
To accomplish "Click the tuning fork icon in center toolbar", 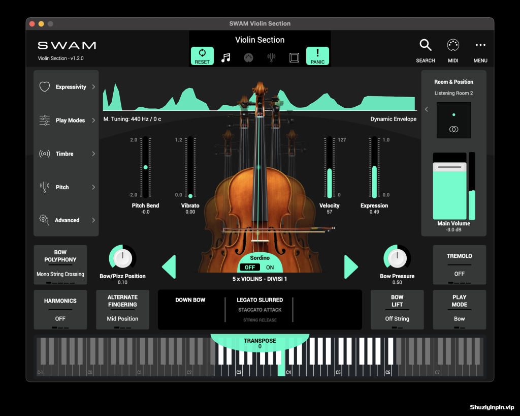I will [271, 58].
